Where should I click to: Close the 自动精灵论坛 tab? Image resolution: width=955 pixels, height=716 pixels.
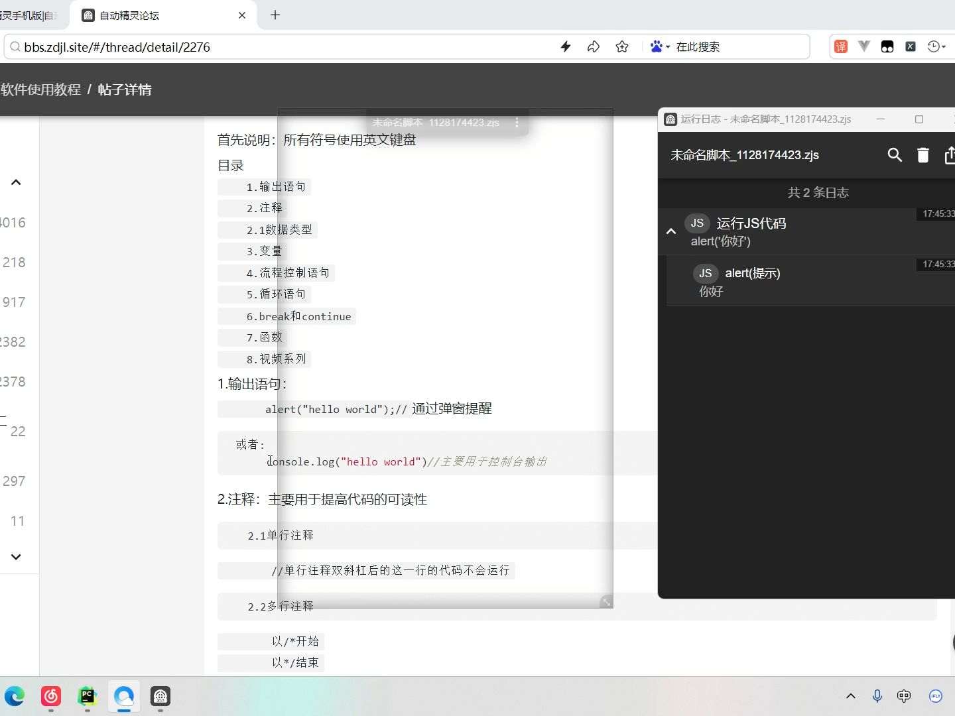[242, 15]
